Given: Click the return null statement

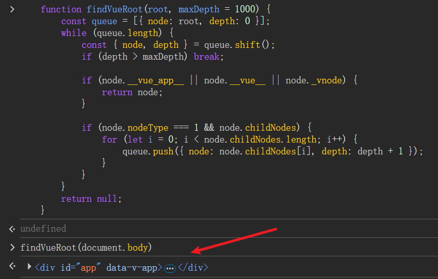Looking at the screenshot, I should [91, 199].
